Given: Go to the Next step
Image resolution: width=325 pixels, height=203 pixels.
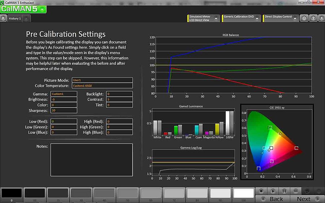Looking at the screenshot, I should click(307, 199).
